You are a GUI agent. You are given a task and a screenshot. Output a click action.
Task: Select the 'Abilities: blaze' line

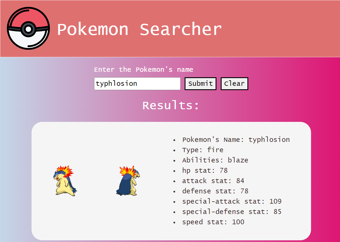(x=215, y=160)
